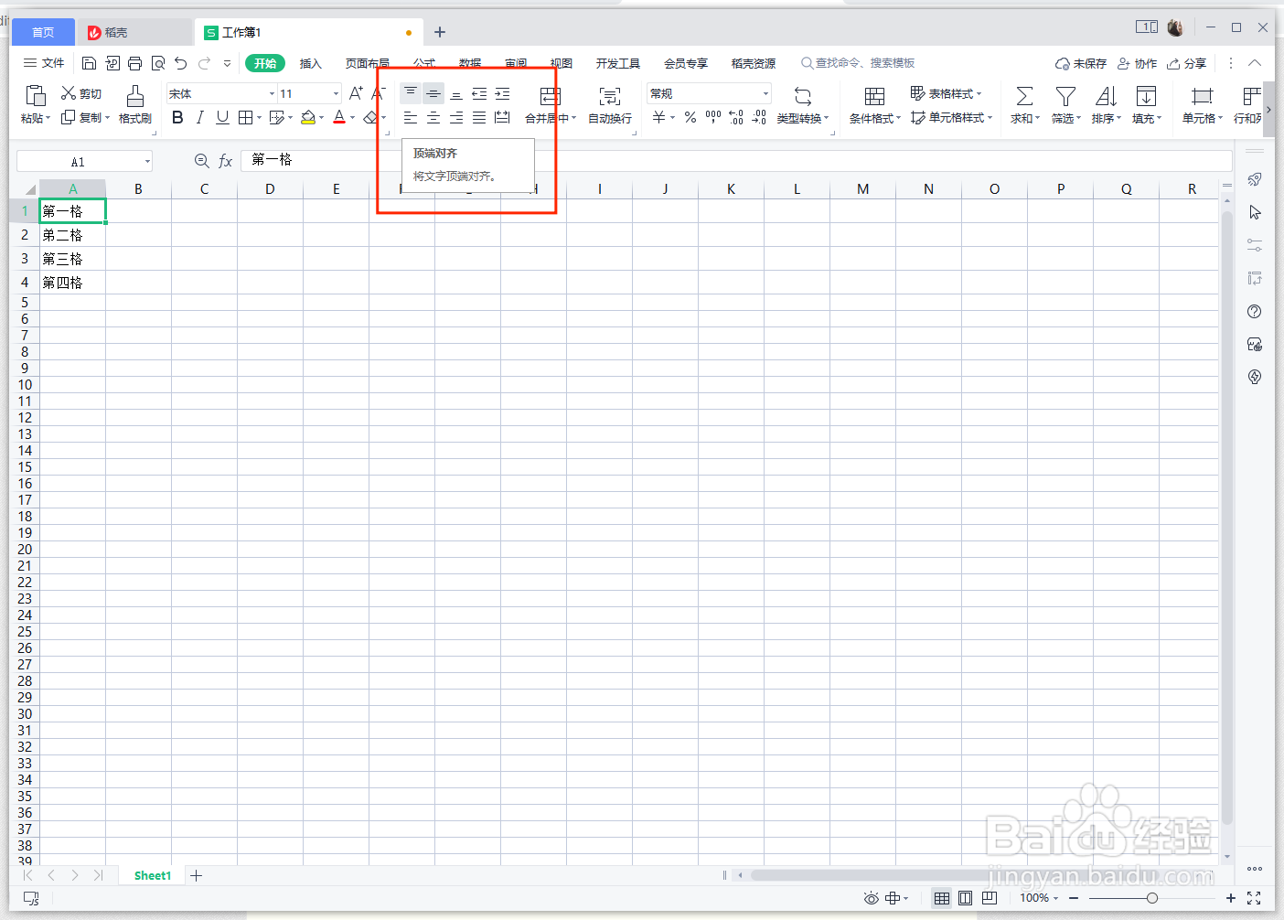
Task: Click the 未保存 cloud save button
Action: tap(1081, 63)
